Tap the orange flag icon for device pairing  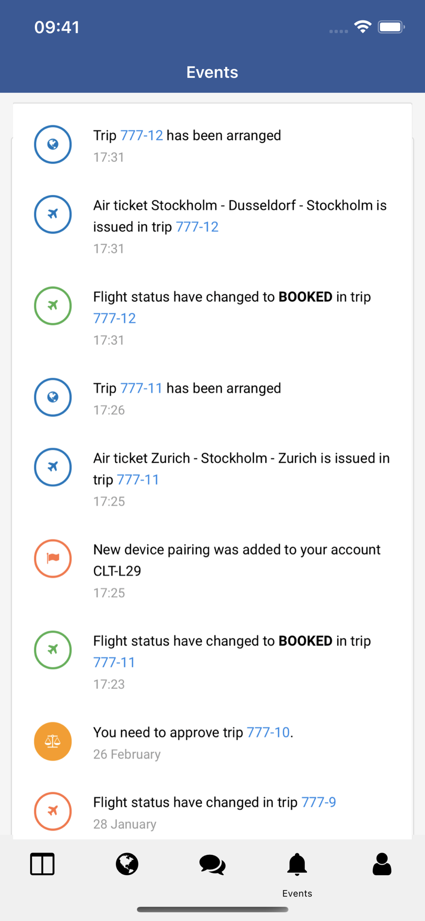[x=53, y=558]
